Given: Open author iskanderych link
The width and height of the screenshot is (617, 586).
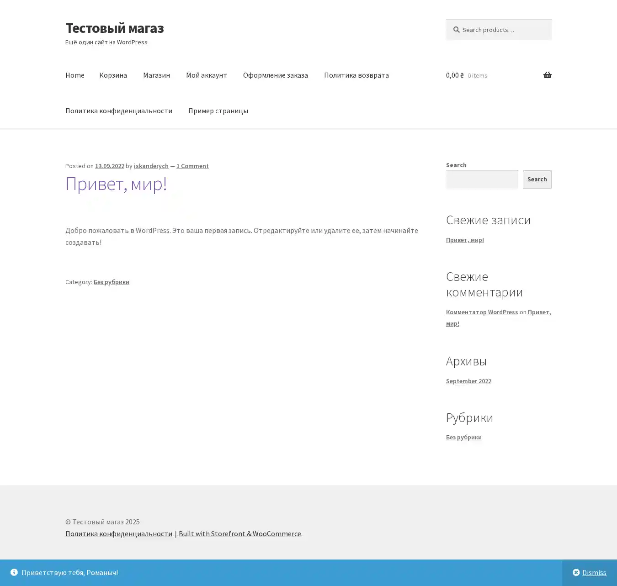Looking at the screenshot, I should pyautogui.click(x=151, y=166).
